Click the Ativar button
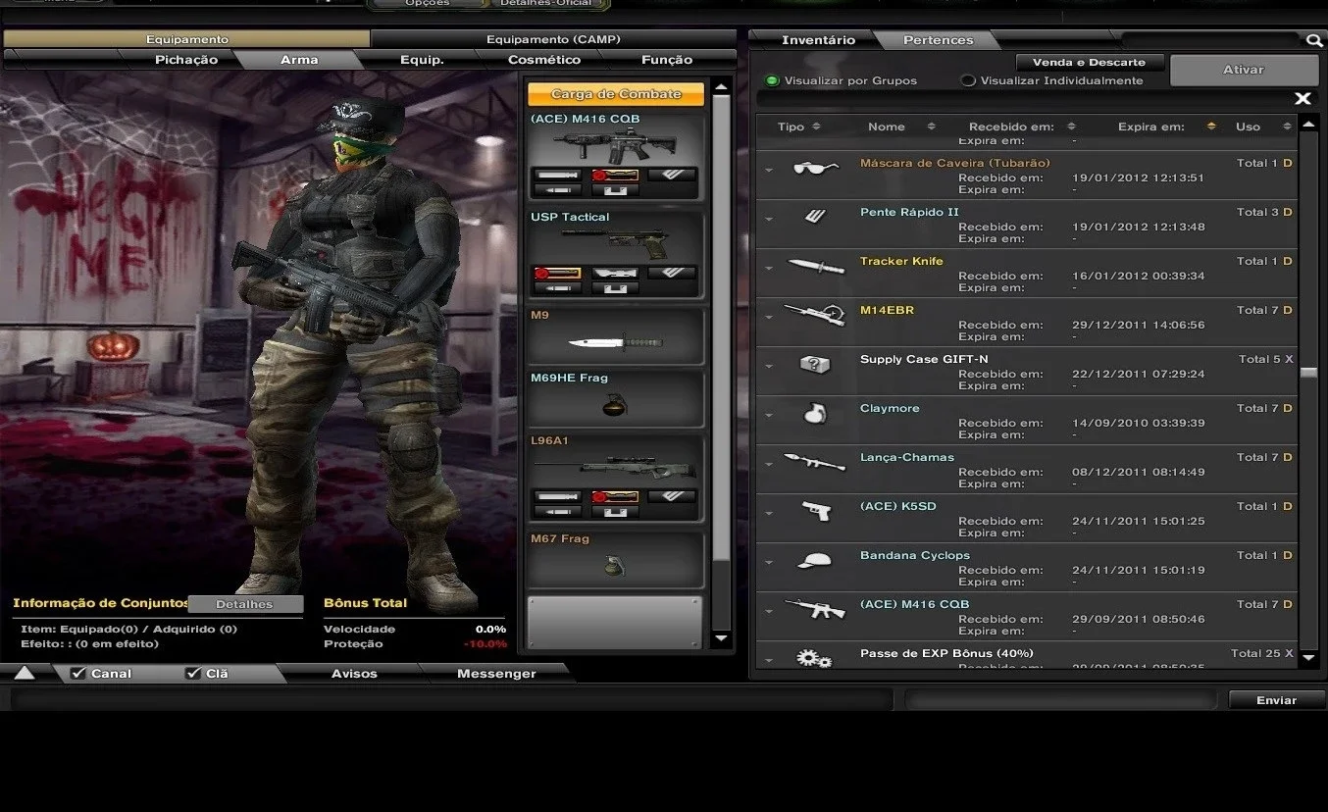 click(x=1244, y=70)
